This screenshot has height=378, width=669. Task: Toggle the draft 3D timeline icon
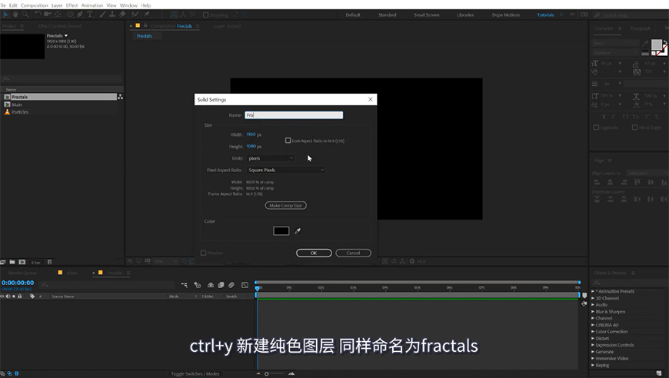(x=198, y=285)
